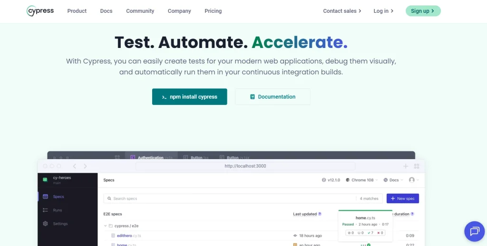This screenshot has width=487, height=246.
Task: Click the green passed check icon under home.cy.ts popup
Action: point(369,245)
